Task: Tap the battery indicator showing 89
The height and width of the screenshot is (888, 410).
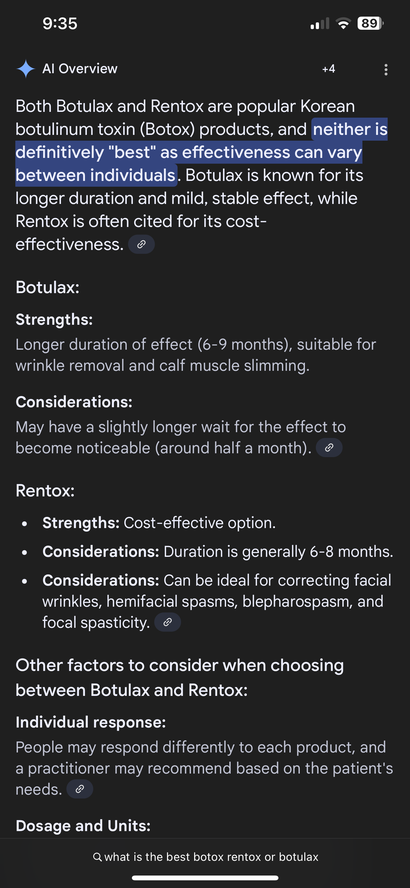Action: coord(370,23)
